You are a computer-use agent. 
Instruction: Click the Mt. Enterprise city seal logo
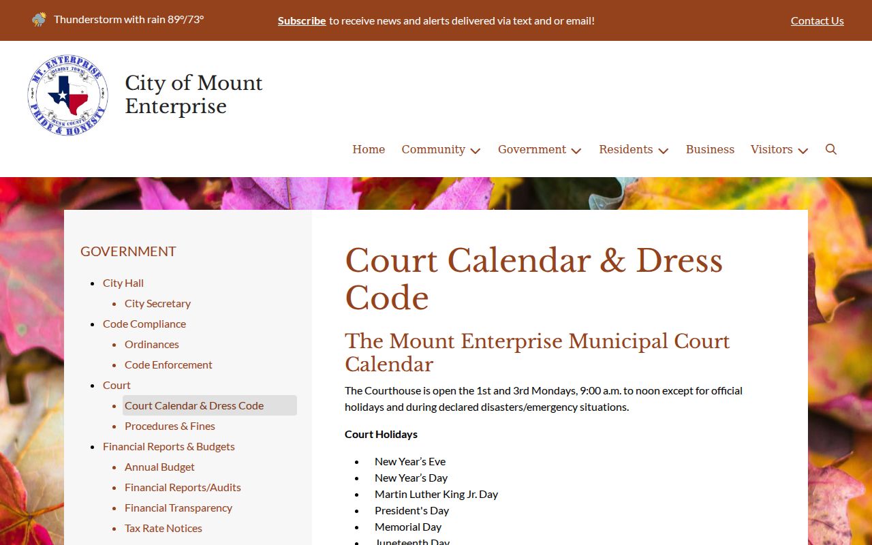pos(68,95)
